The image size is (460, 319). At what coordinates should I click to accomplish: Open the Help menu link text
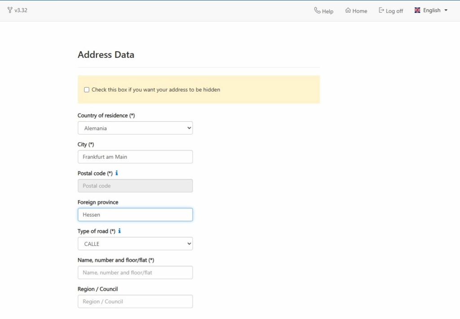pos(327,11)
